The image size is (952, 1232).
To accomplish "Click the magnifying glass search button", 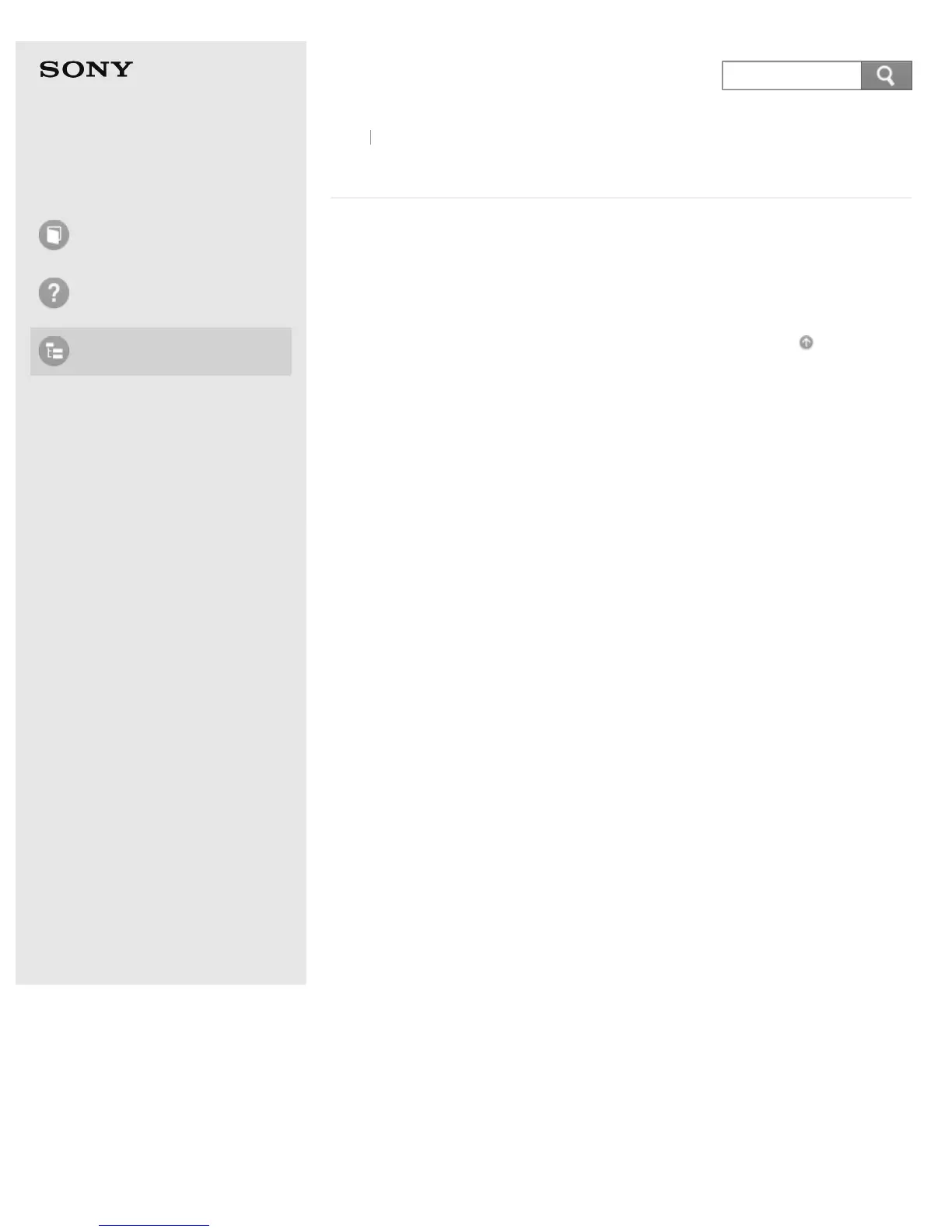I will tap(886, 75).
